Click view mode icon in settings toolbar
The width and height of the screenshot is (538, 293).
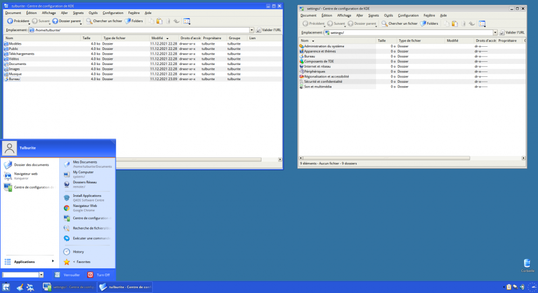click(x=482, y=24)
